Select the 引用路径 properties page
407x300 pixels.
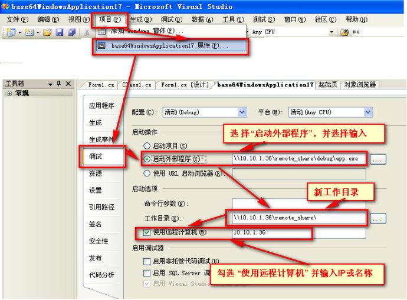(x=101, y=207)
